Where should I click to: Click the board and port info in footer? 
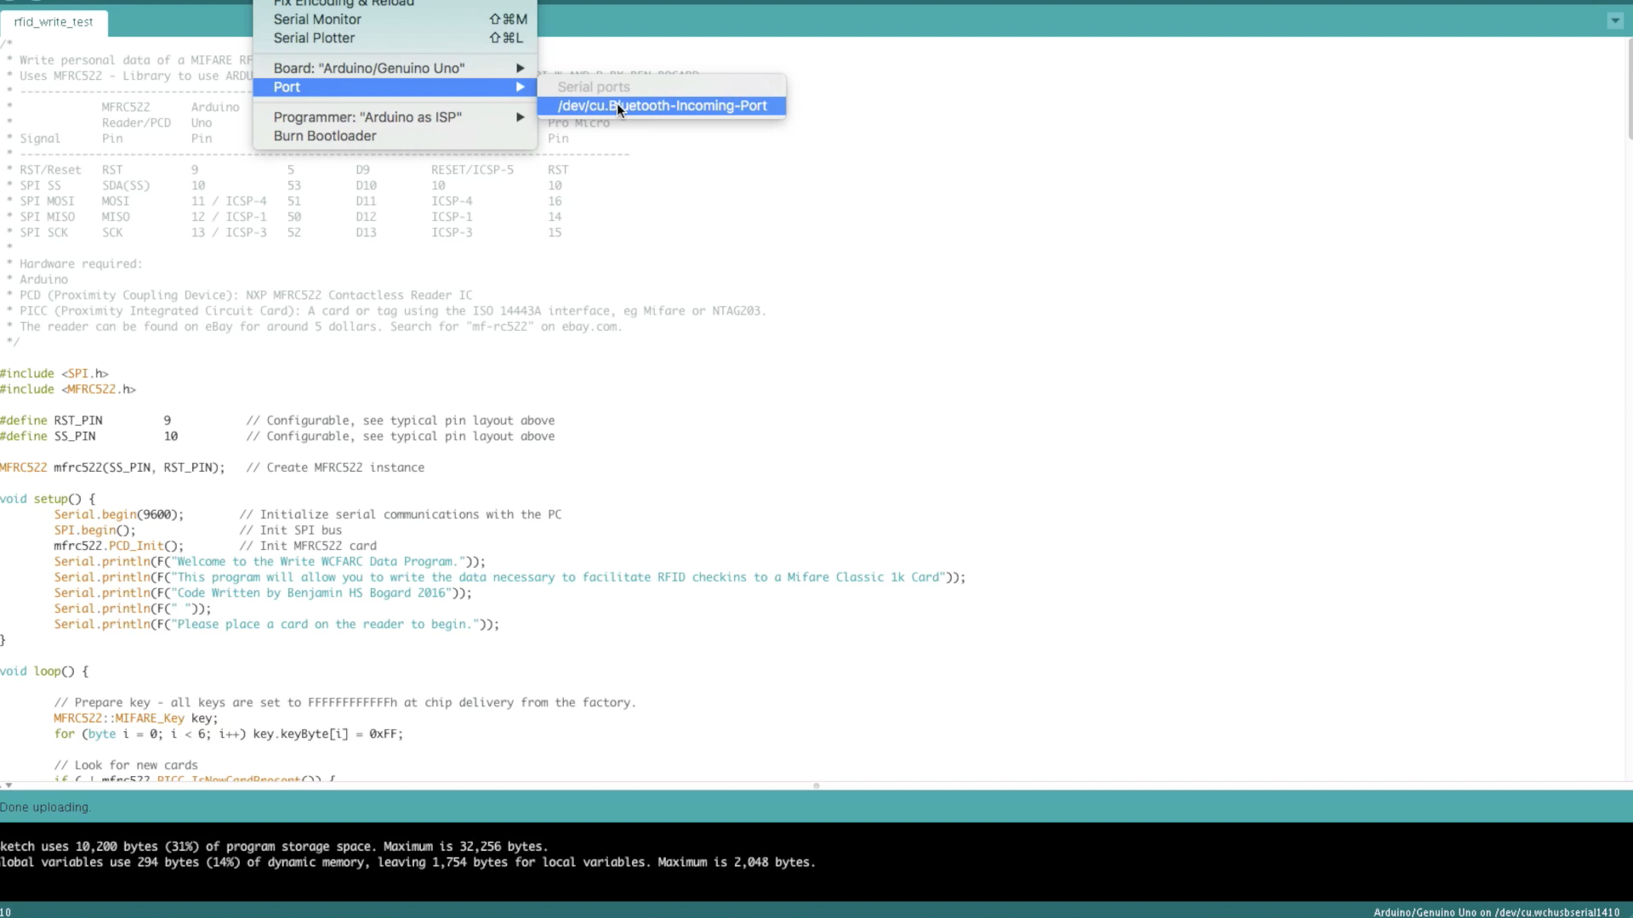click(1495, 912)
